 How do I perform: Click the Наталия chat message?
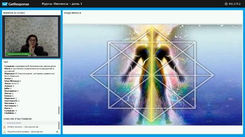pos(10,103)
